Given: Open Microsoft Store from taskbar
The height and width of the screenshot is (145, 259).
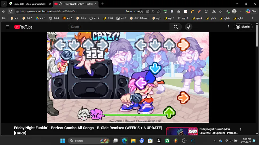Looking at the screenshot, I should pyautogui.click(x=150, y=141).
